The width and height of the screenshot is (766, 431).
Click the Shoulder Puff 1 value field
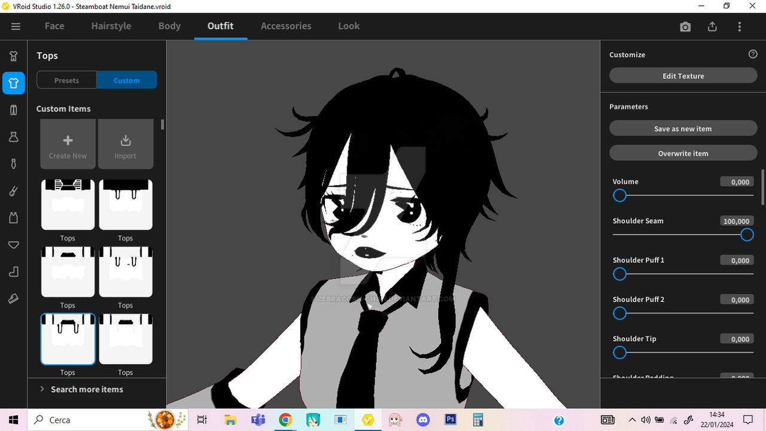click(737, 260)
